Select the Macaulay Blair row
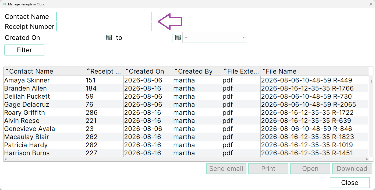Screen dimensions: 375x190 [x=186, y=137]
